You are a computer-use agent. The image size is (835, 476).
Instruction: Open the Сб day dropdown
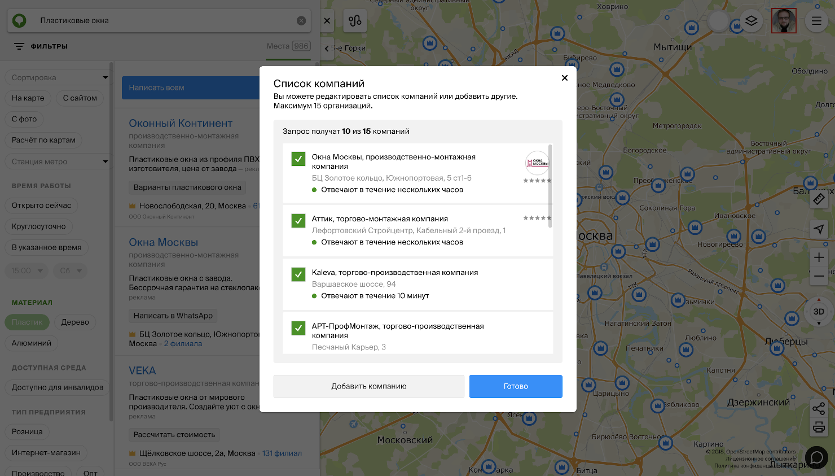(71, 270)
